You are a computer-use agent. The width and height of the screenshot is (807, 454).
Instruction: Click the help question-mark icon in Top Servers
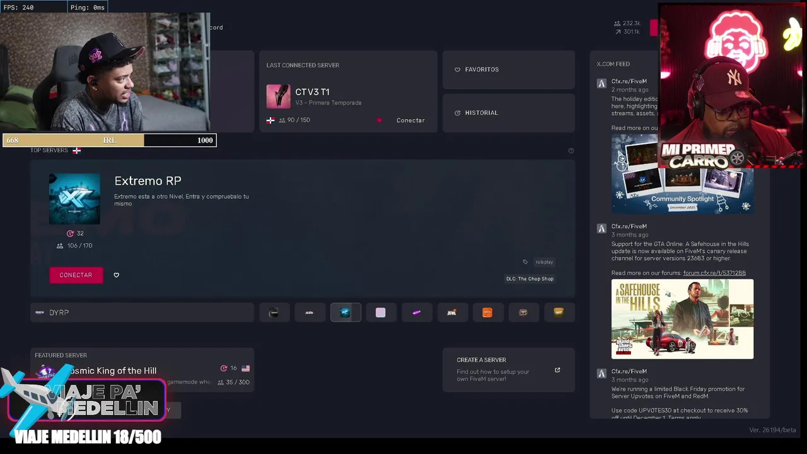(x=571, y=151)
